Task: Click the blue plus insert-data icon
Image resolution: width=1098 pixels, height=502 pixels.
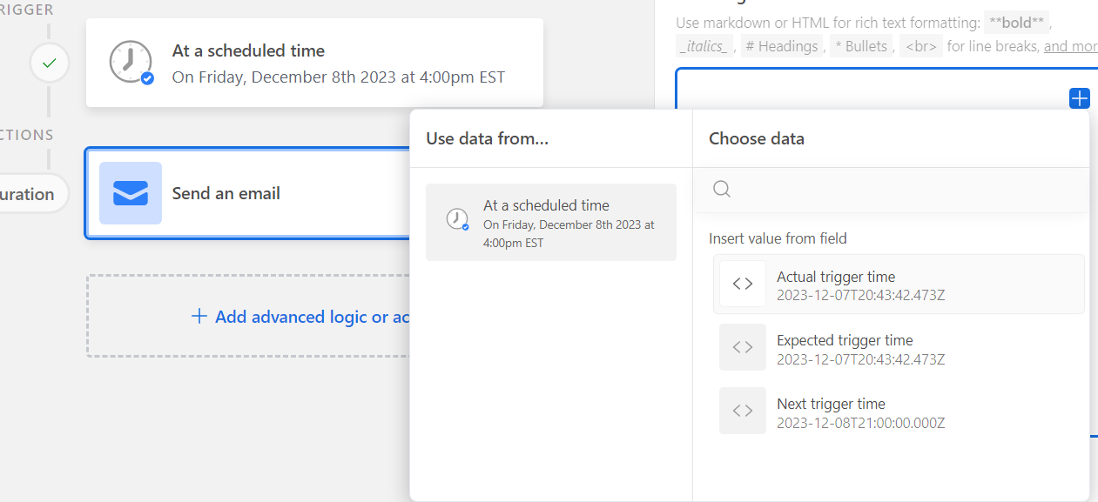Action: (1079, 98)
